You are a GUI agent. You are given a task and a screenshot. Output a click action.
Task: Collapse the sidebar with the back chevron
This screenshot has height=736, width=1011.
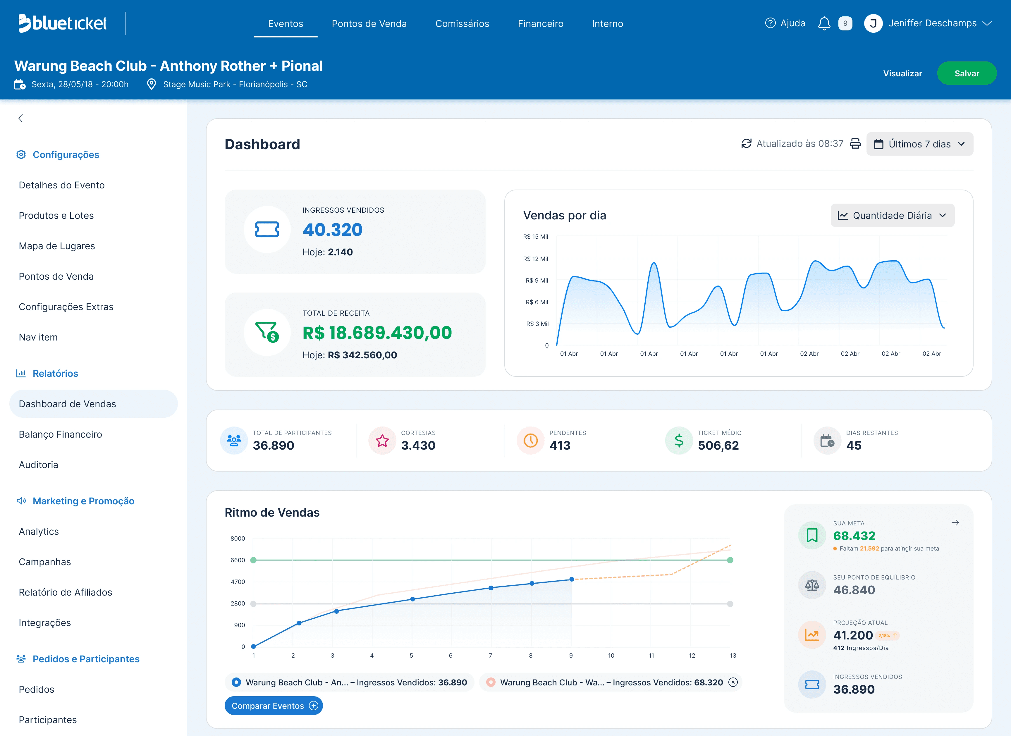[20, 118]
